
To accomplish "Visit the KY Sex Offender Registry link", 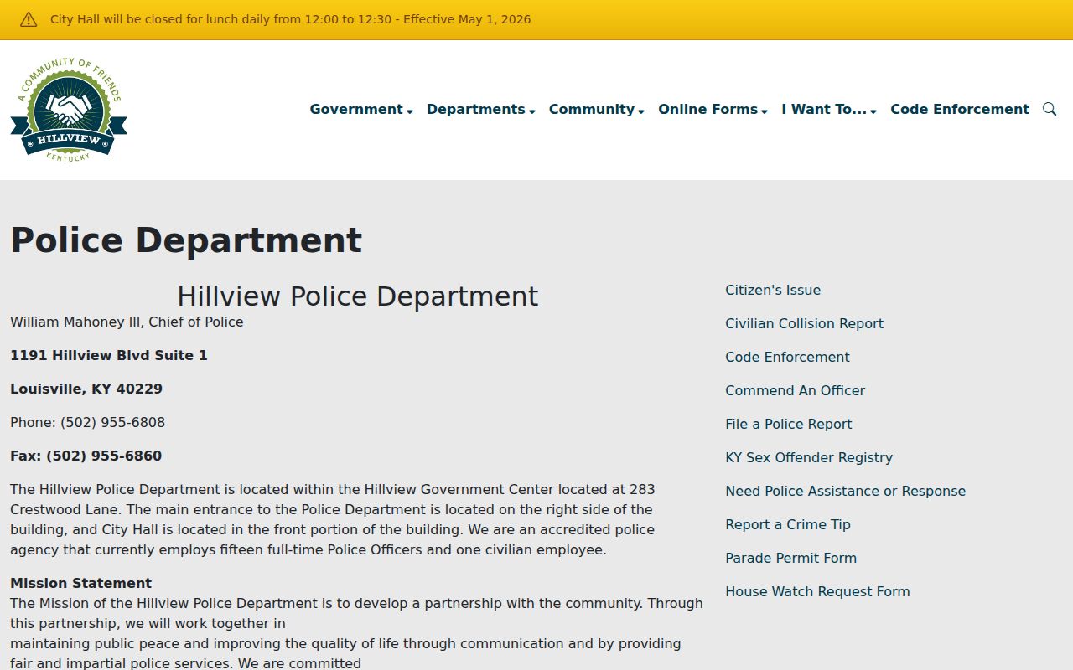I will (x=809, y=457).
